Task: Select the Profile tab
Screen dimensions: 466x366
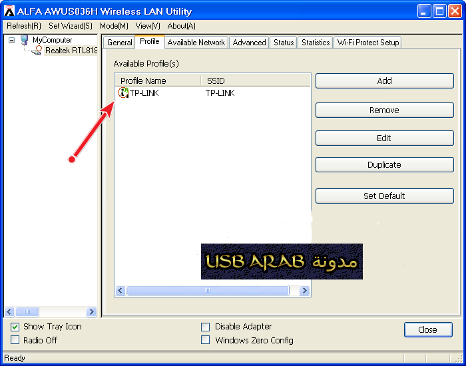Action: pyautogui.click(x=150, y=41)
